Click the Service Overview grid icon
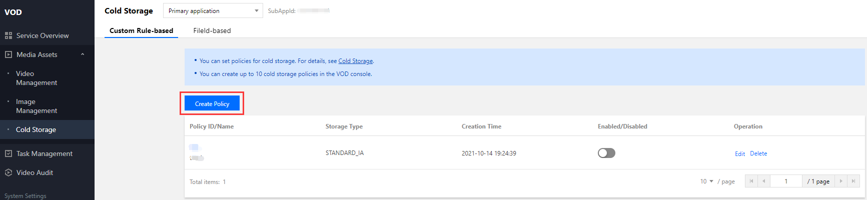867x200 pixels. [9, 36]
